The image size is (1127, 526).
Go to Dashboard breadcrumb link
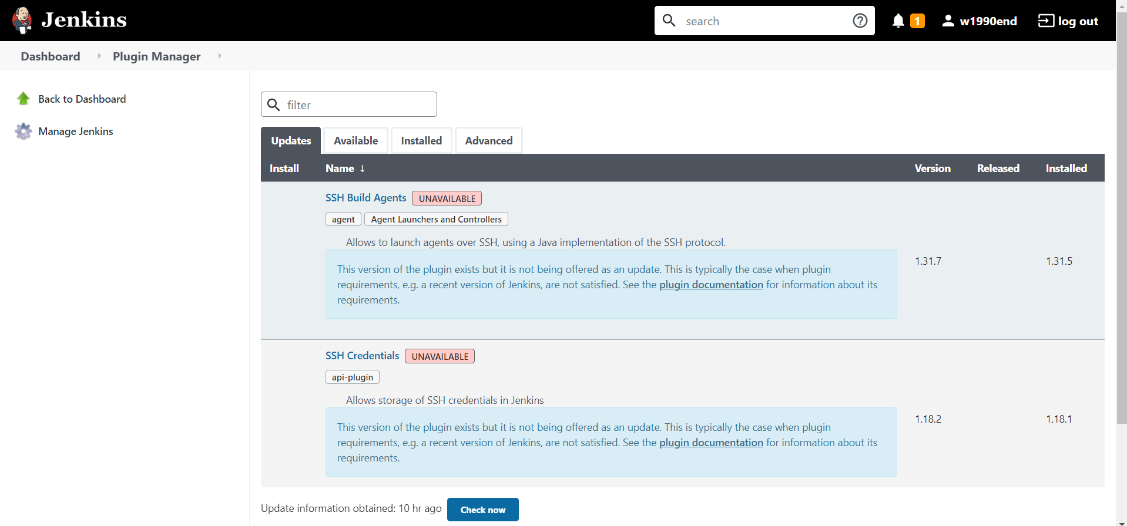pos(51,56)
